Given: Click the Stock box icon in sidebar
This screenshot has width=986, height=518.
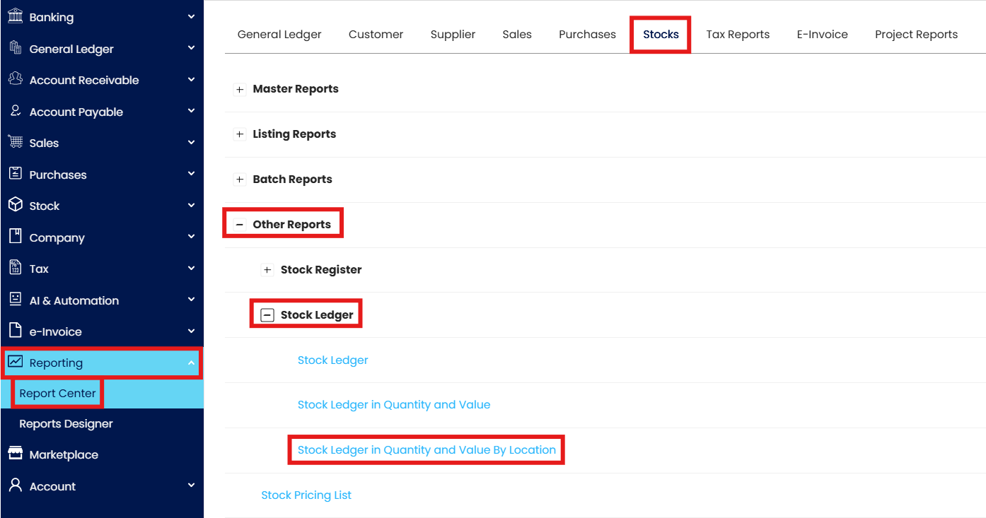Looking at the screenshot, I should pos(15,205).
